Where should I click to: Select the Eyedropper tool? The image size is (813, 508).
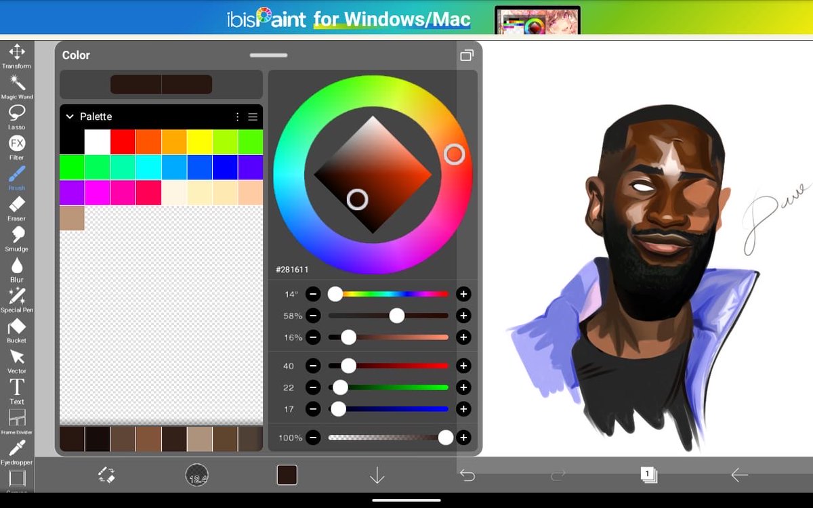click(x=17, y=452)
